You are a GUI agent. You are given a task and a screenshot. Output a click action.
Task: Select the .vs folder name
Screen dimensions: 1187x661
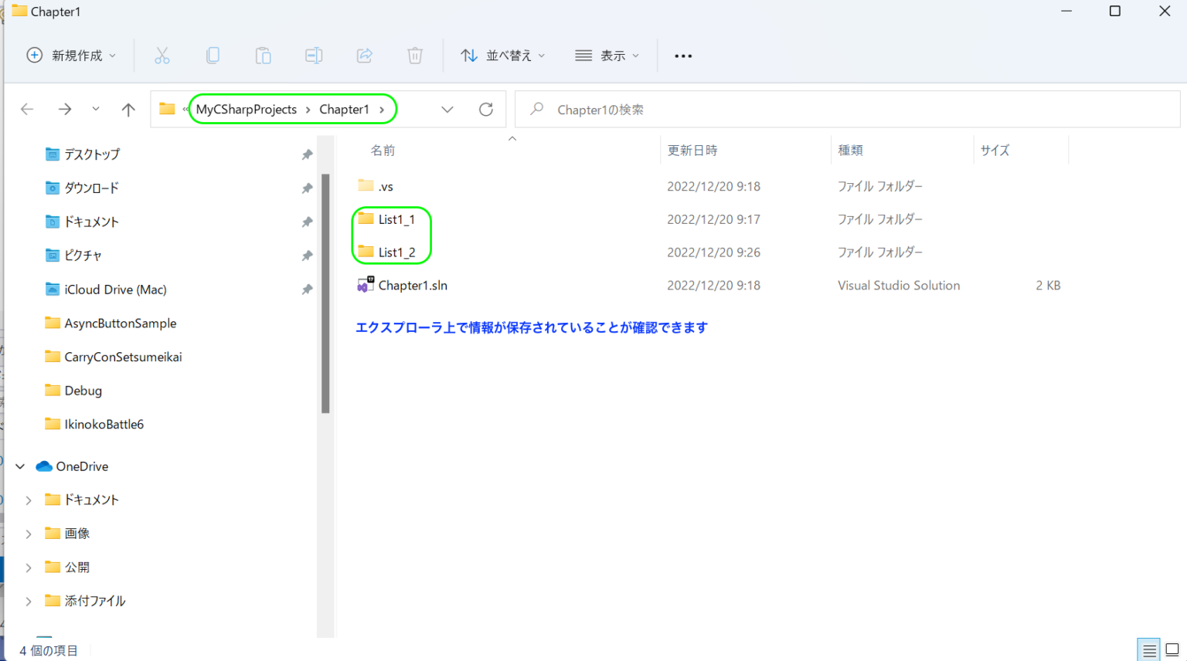point(386,187)
